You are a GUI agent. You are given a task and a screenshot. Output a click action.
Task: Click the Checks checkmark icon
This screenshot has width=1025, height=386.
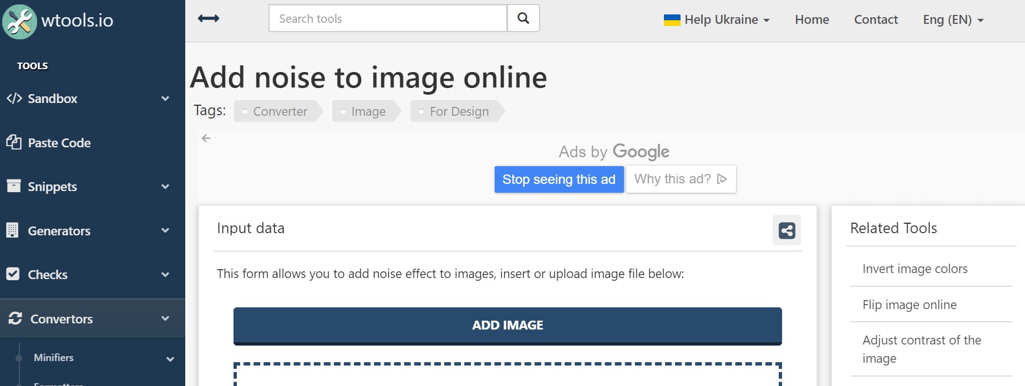(13, 274)
